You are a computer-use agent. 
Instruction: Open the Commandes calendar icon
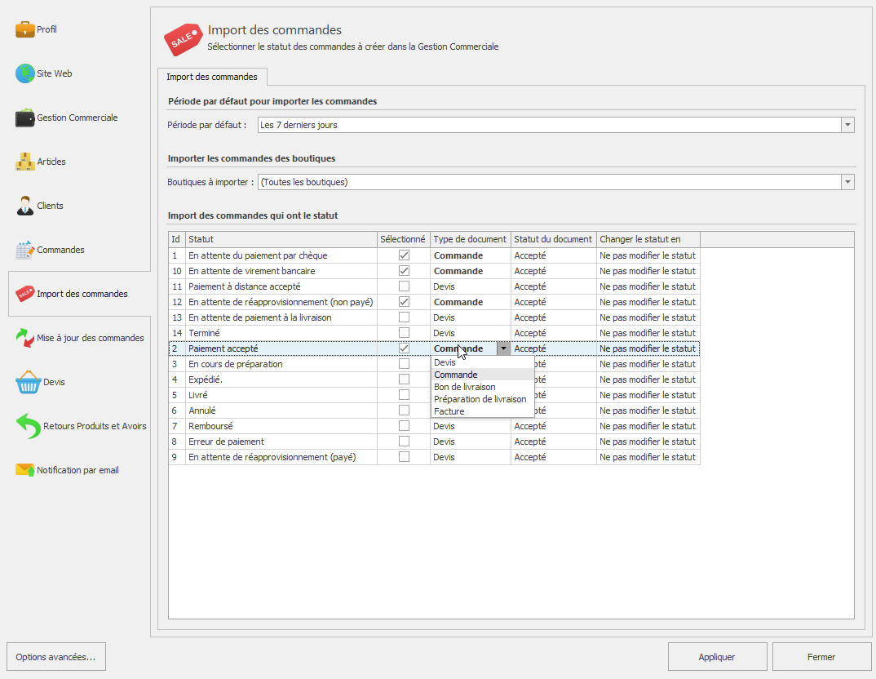pyautogui.click(x=25, y=250)
